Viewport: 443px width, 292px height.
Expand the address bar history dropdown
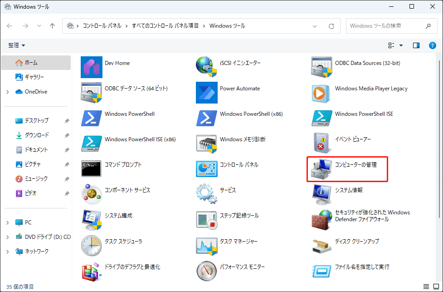point(315,26)
